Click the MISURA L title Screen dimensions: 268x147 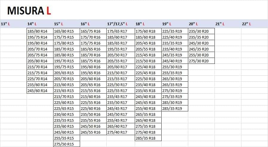coord(29,11)
